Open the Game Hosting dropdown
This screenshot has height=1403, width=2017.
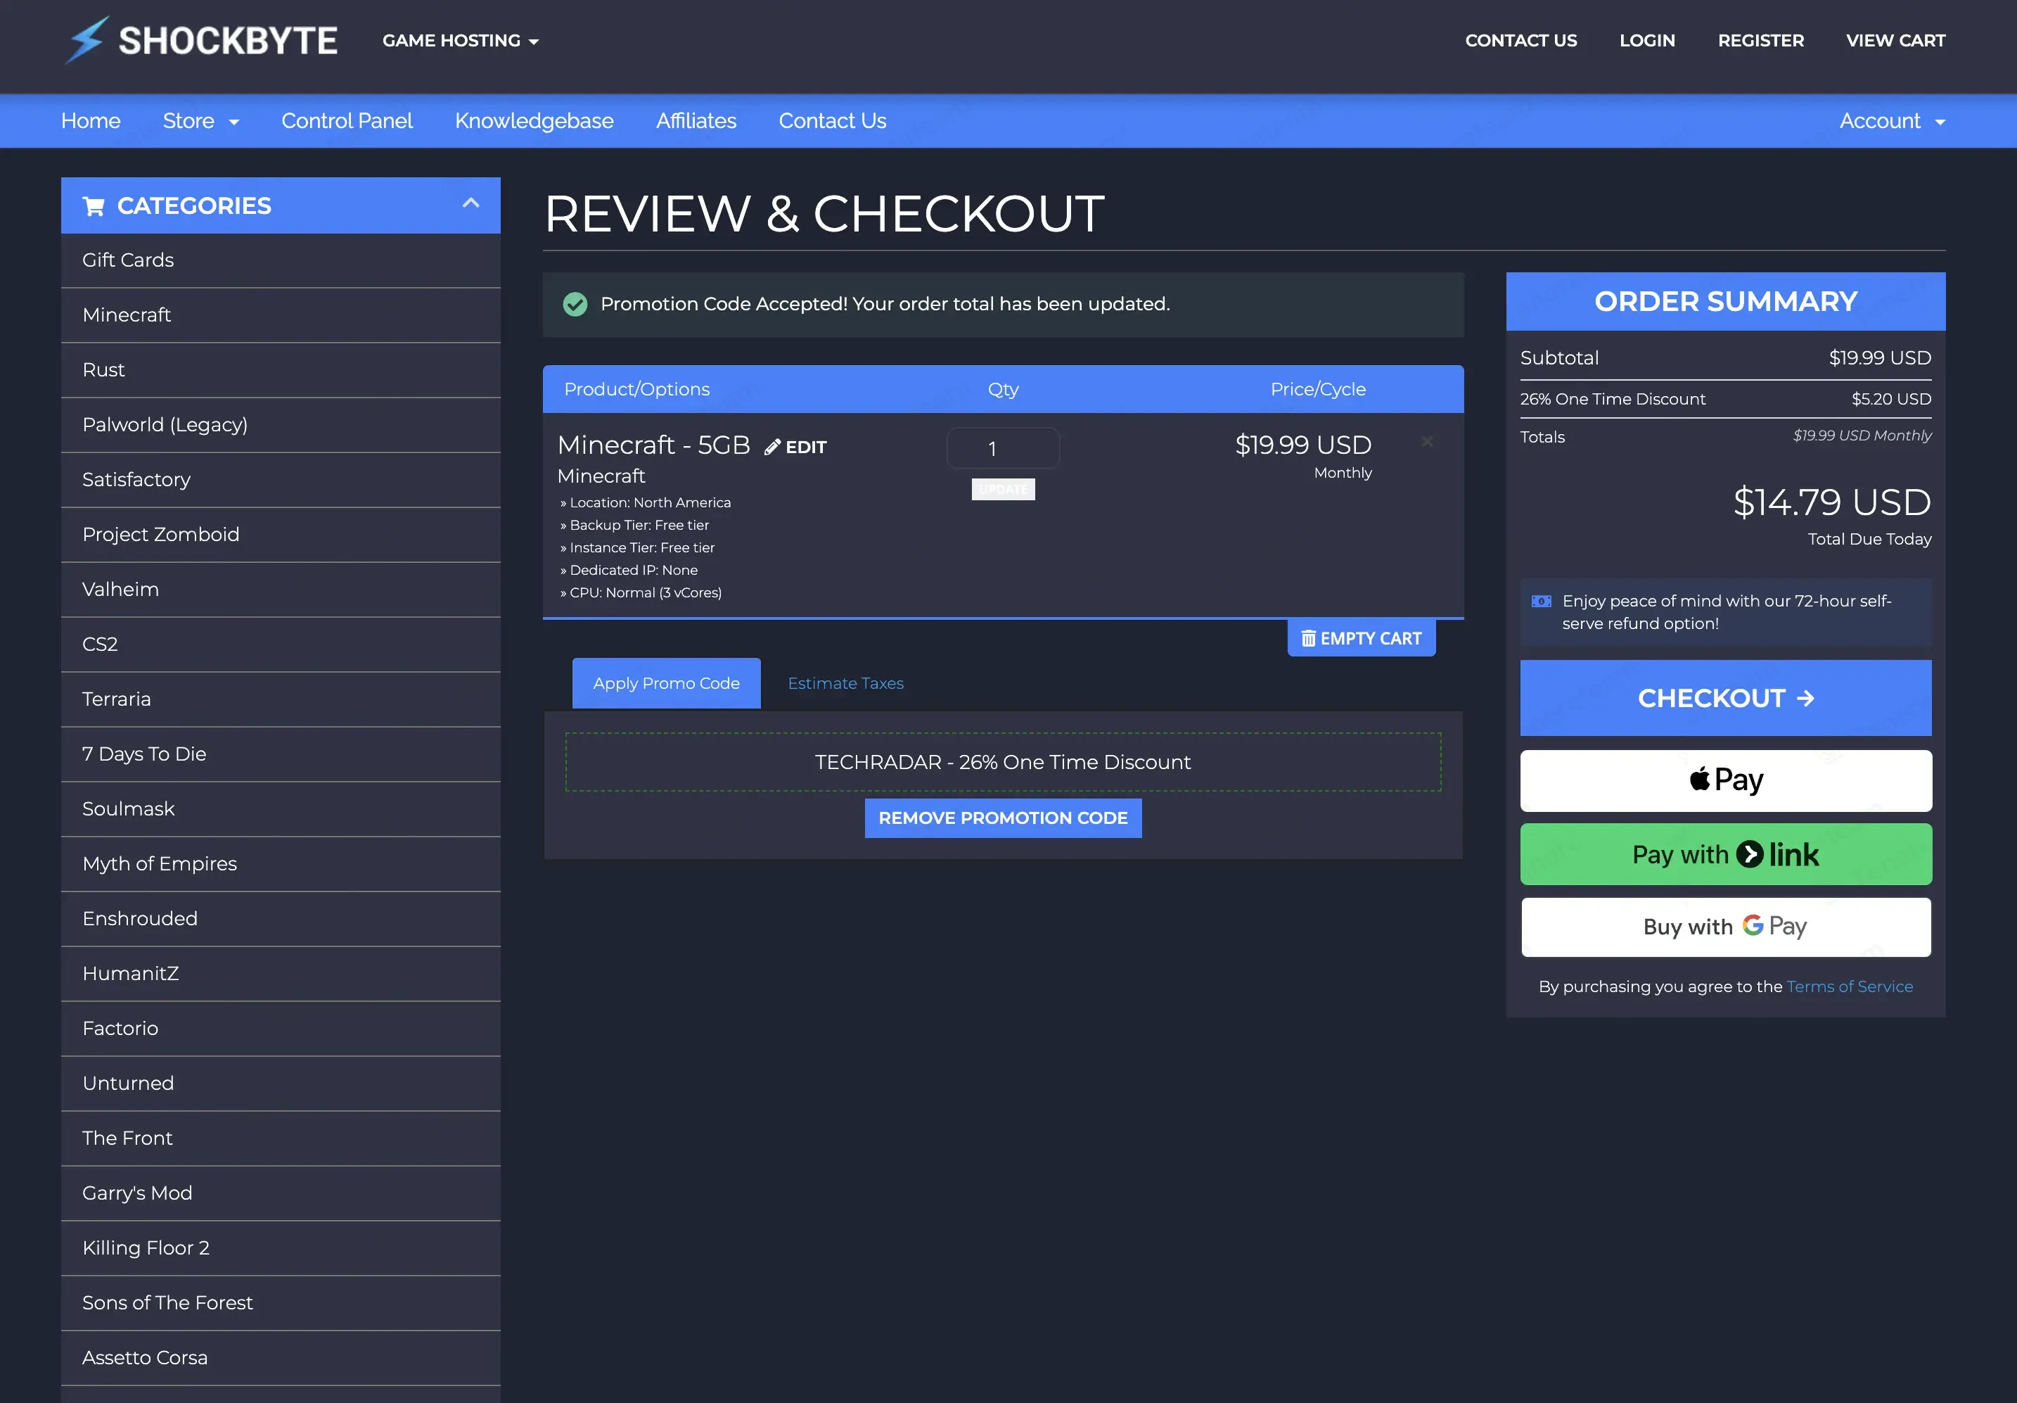pyautogui.click(x=461, y=40)
